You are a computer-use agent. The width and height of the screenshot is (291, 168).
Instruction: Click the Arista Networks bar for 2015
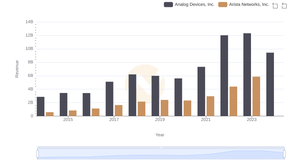(x=72, y=113)
